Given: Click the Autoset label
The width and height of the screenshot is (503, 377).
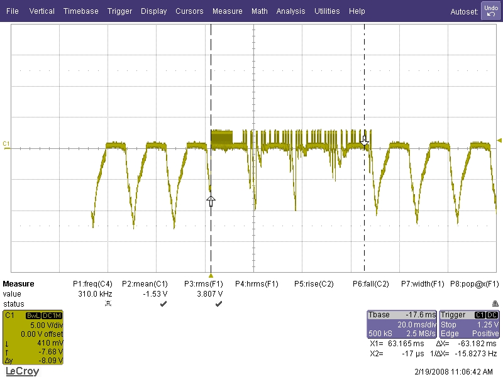Looking at the screenshot, I should [464, 12].
